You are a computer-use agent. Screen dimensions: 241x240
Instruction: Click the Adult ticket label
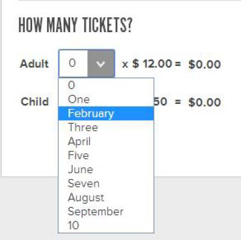pos(34,64)
